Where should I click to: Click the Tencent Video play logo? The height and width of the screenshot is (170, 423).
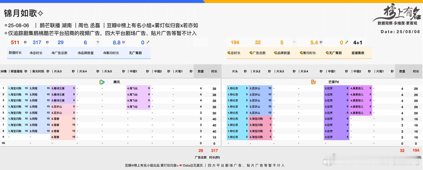point(102,82)
